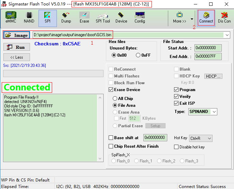Browse for an Image file
Screen dimensions: 234x189
[x=17, y=35]
